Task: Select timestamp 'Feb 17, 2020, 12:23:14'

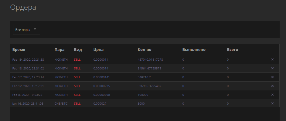Action: [x=28, y=77]
